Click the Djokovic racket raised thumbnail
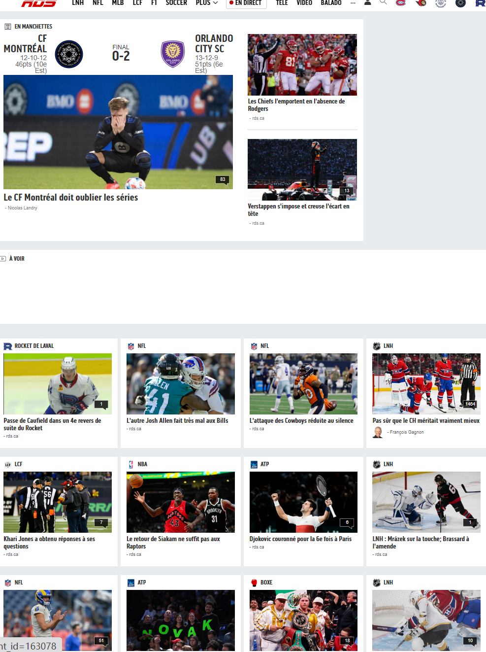The image size is (486, 652). pyautogui.click(x=303, y=502)
